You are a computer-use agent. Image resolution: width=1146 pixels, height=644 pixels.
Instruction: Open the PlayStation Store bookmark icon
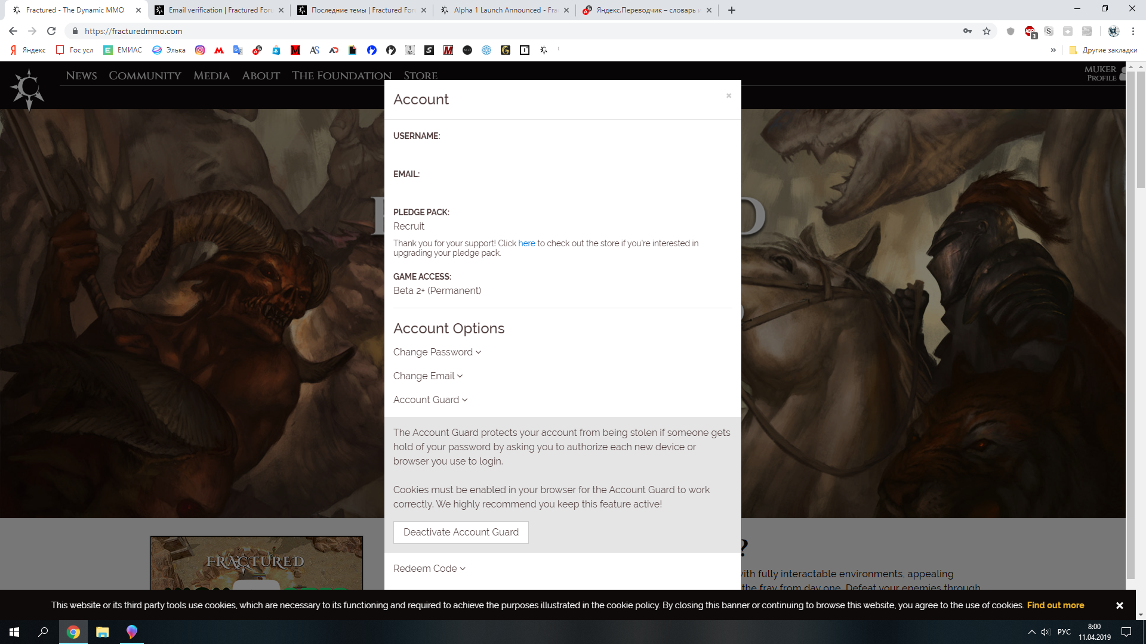pyautogui.click(x=276, y=50)
